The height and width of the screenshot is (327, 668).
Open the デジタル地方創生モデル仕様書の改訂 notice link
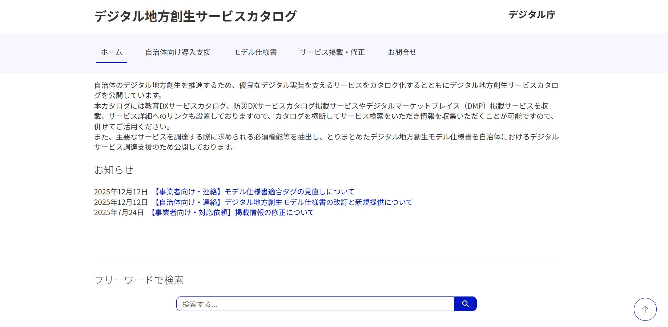pyautogui.click(x=282, y=202)
